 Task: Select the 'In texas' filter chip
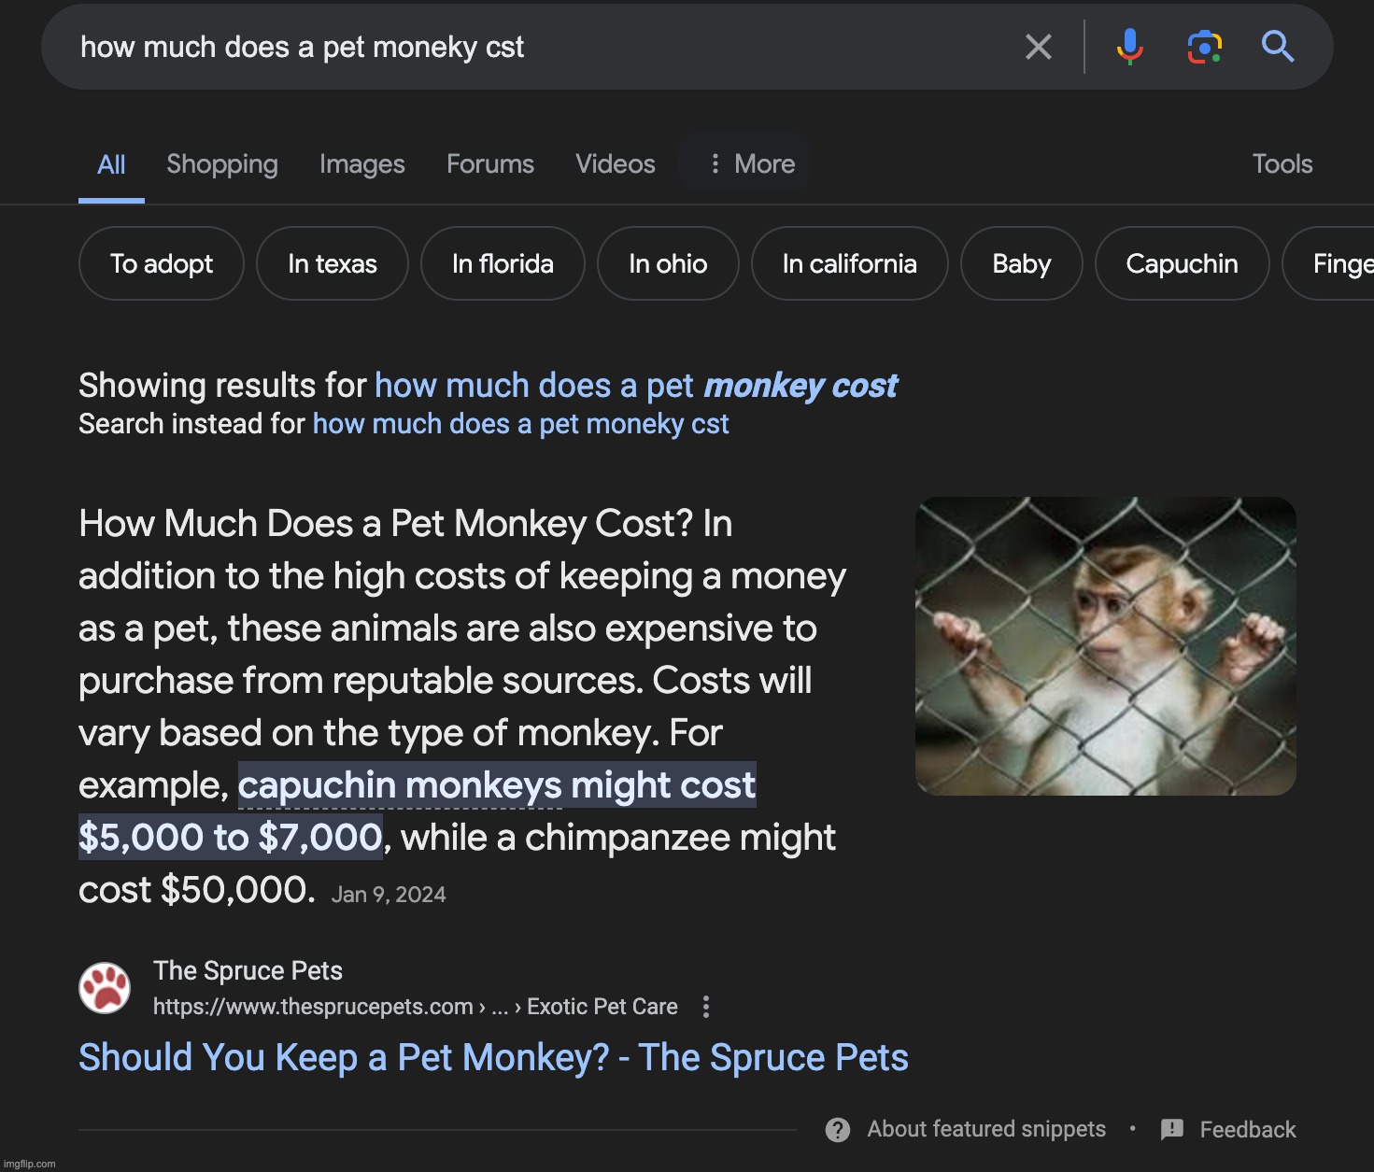point(332,264)
